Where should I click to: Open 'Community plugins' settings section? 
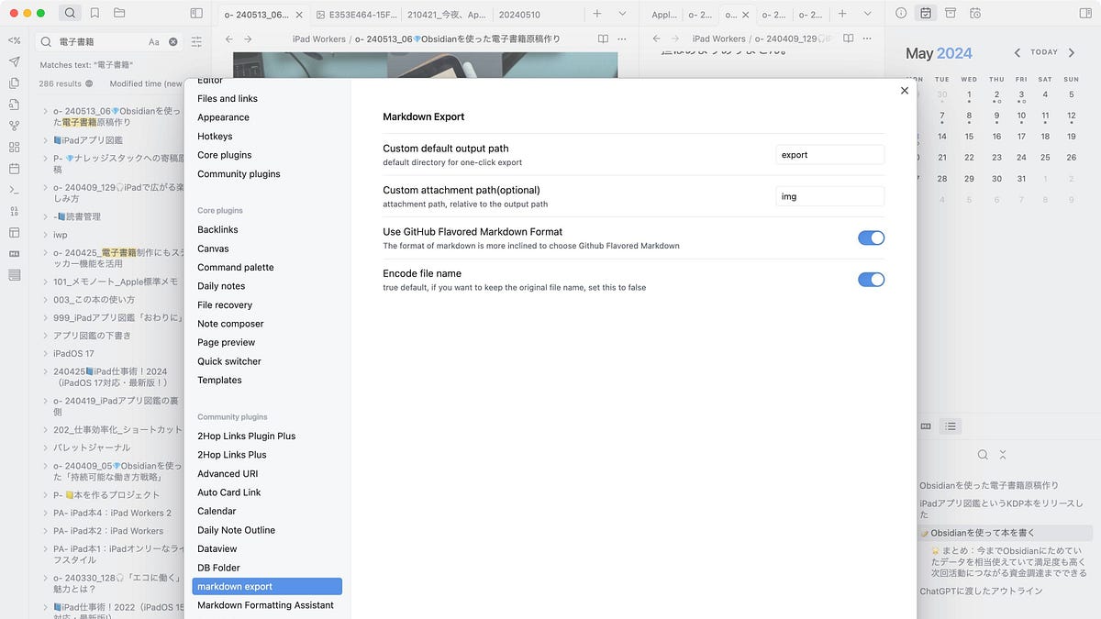(x=239, y=174)
